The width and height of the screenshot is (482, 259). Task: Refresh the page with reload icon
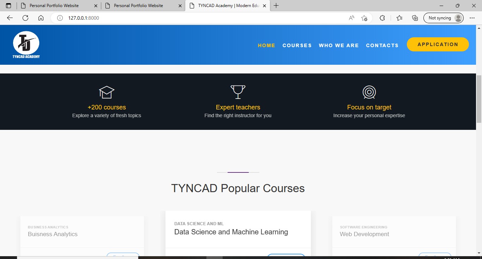point(25,18)
